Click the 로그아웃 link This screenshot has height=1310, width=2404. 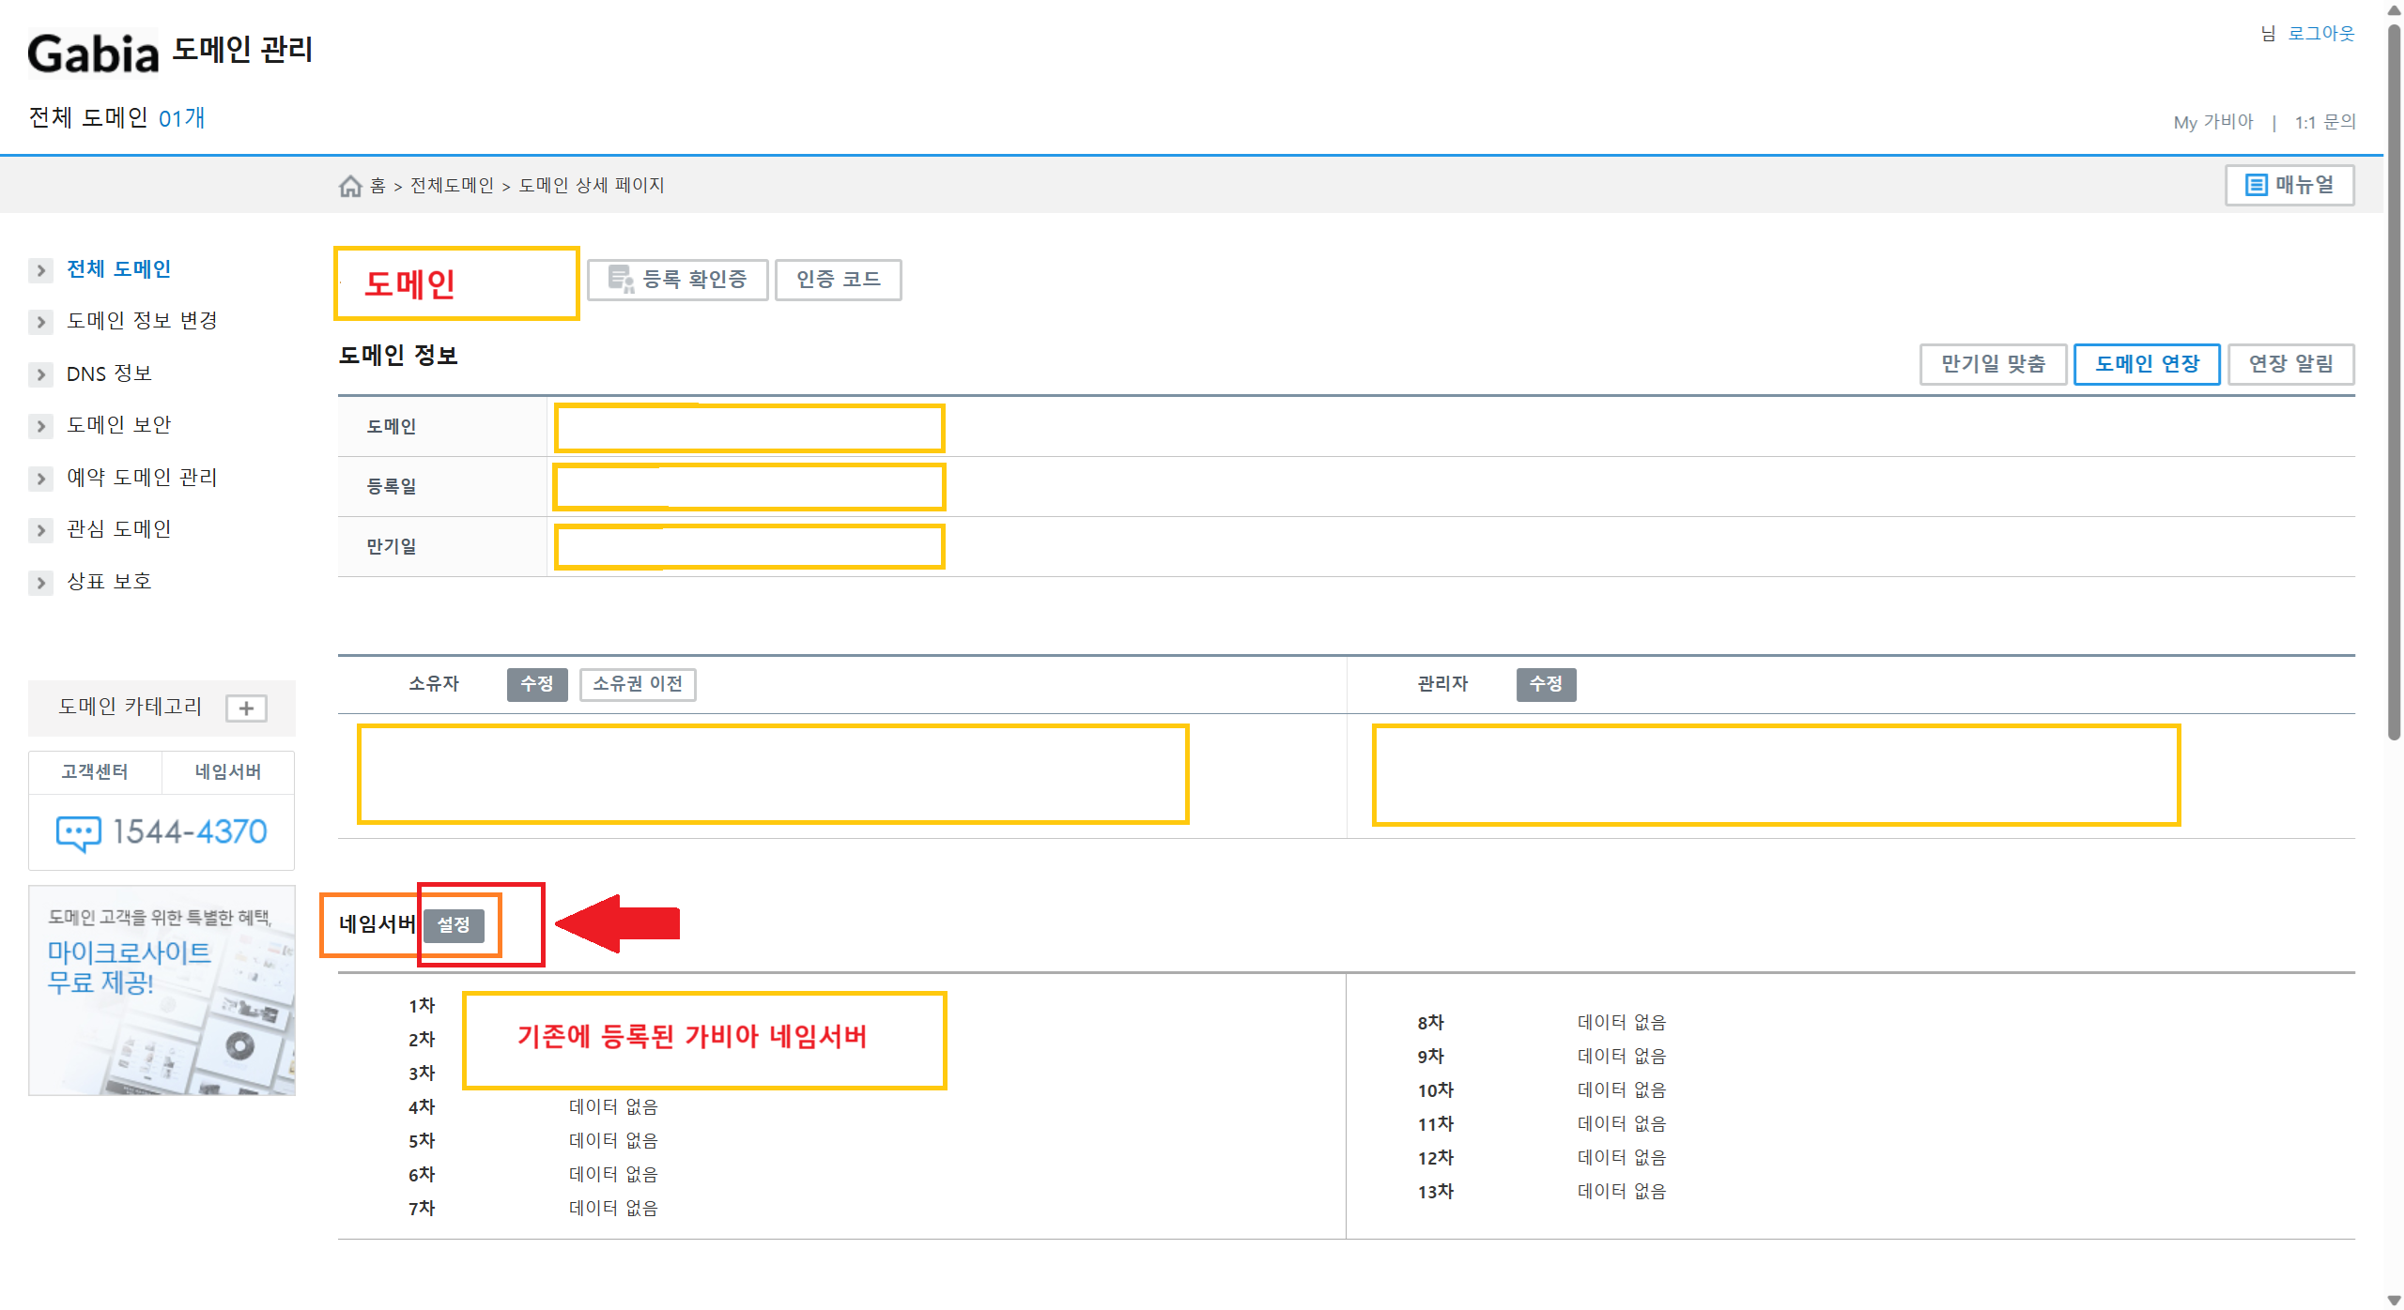click(x=2320, y=34)
